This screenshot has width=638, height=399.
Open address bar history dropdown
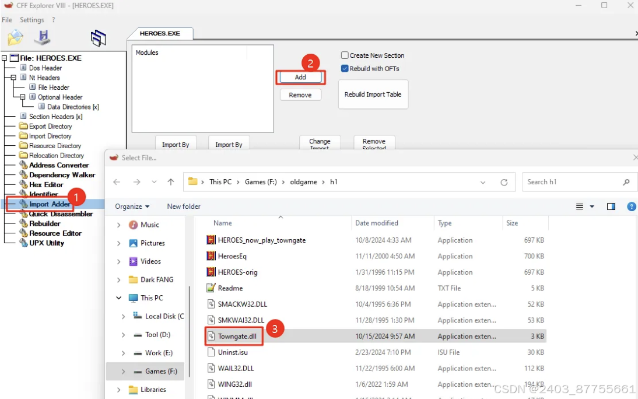482,183
